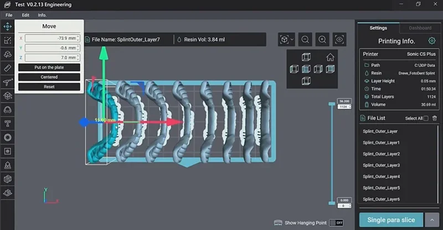The image size is (443, 230).
Task: Open the ruler measurement tool
Action: [x=7, y=68]
